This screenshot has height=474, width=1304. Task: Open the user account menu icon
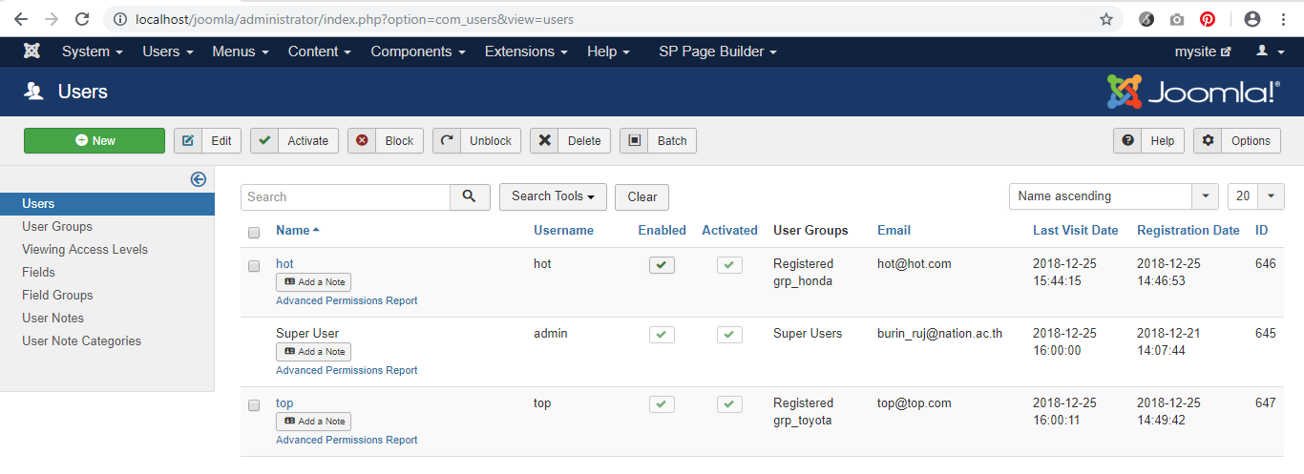pos(1269,52)
